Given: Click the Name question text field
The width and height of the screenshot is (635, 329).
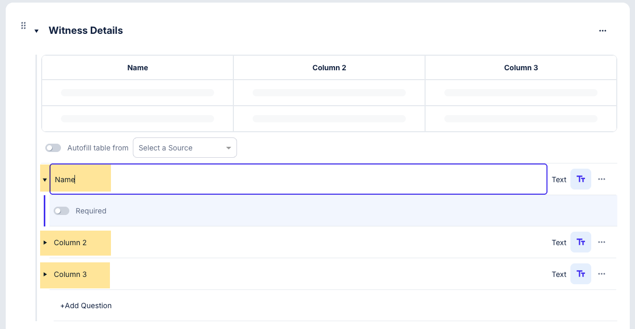Looking at the screenshot, I should 313,180.
